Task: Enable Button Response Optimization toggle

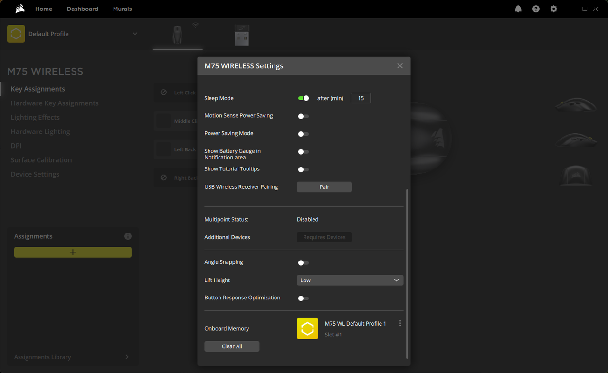Action: click(304, 298)
